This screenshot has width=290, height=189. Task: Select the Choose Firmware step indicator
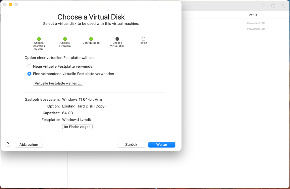(65, 39)
